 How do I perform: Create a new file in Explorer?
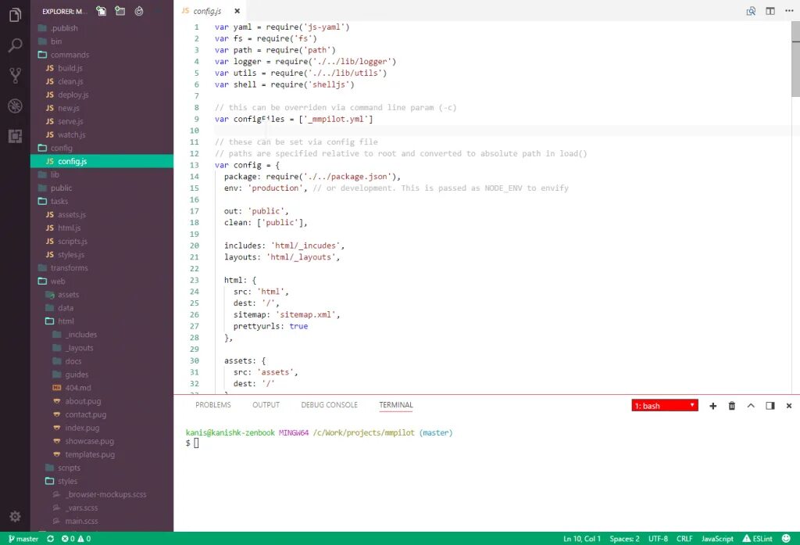click(101, 11)
